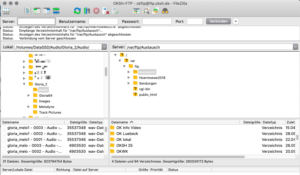
Task: Click the disconnect from server icon
Action: coord(106,11)
